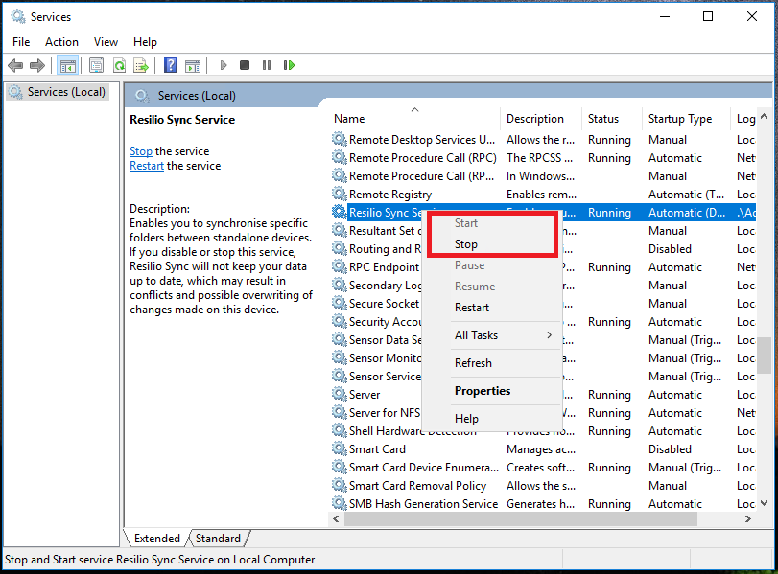Click the Services gear icon in title bar
Screen dimensions: 778x574
(x=18, y=17)
